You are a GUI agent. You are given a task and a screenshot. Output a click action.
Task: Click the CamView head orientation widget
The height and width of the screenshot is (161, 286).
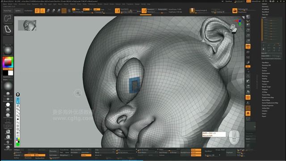tap(234, 29)
